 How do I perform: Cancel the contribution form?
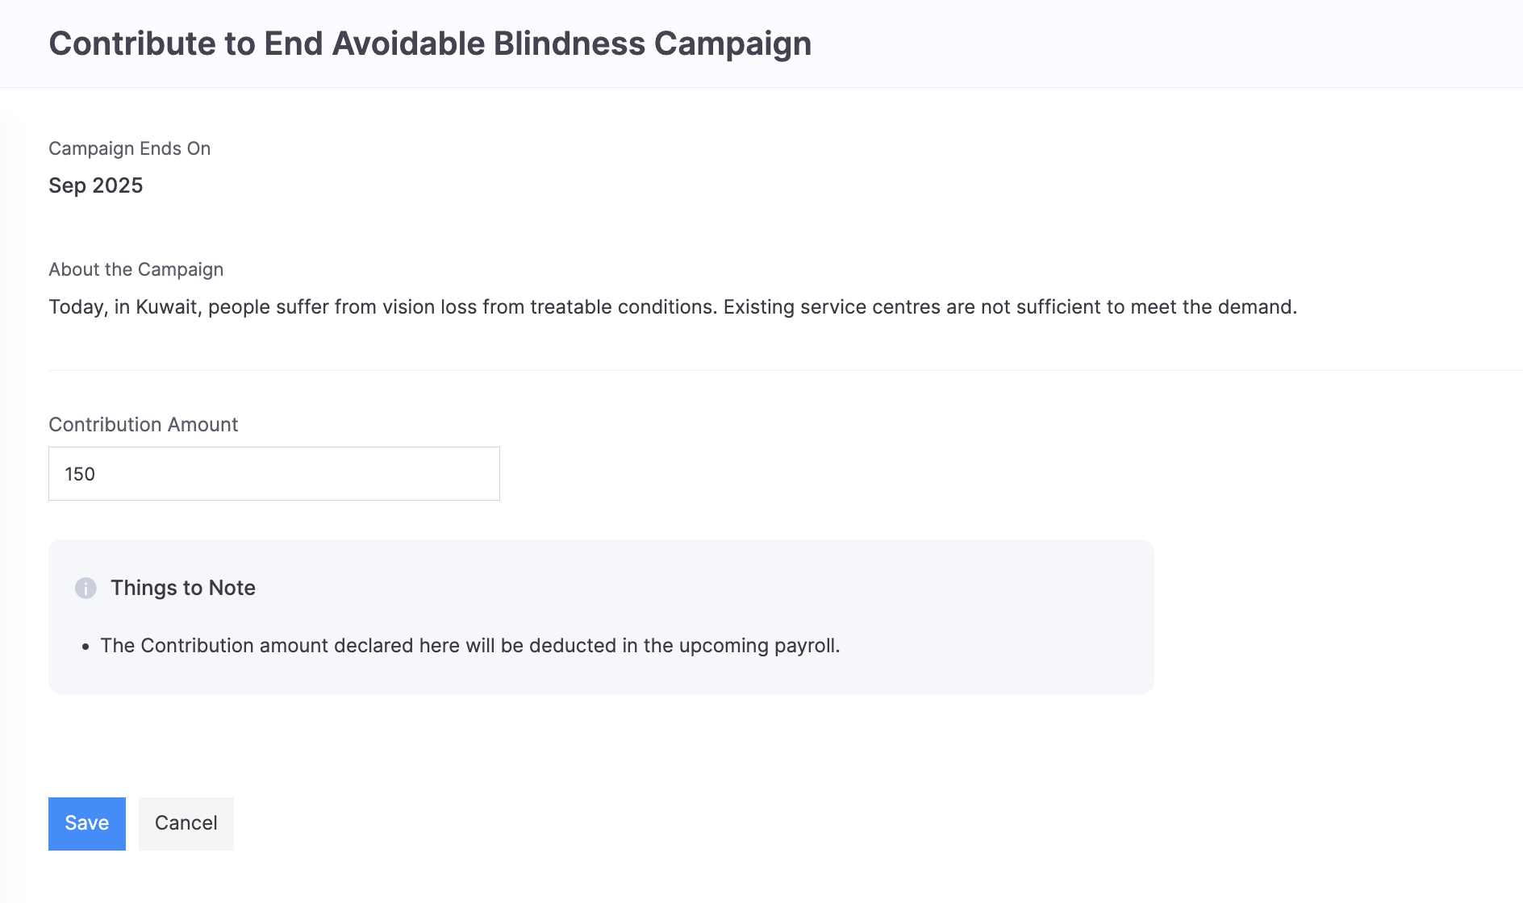point(186,823)
